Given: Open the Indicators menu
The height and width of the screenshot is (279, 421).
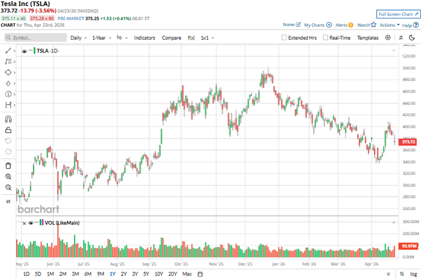Looking at the screenshot, I should [x=144, y=38].
